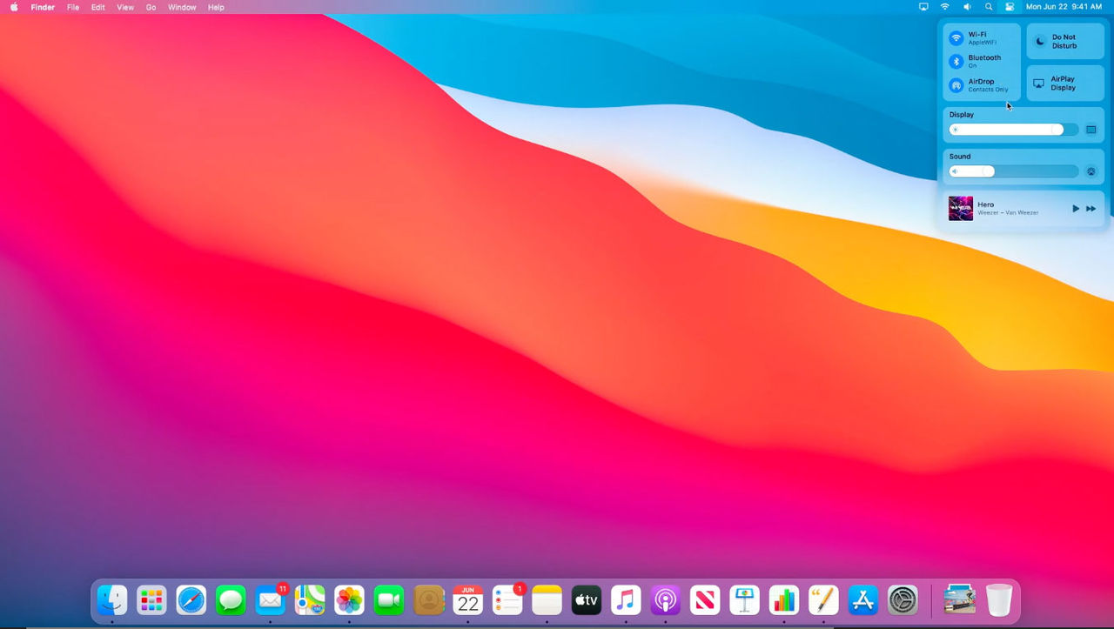The image size is (1114, 629).
Task: Open the Go menu
Action: tap(151, 7)
